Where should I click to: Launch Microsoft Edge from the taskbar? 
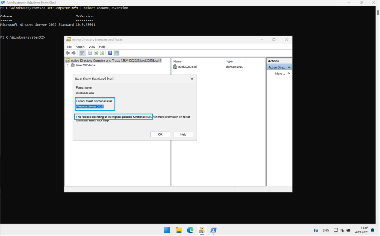(x=190, y=230)
